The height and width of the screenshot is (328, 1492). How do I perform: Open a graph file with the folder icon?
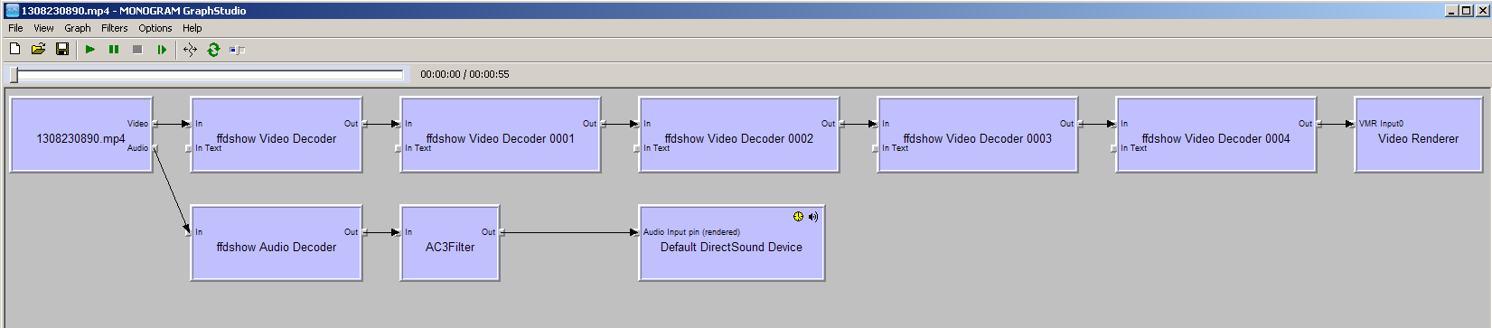tap(38, 49)
